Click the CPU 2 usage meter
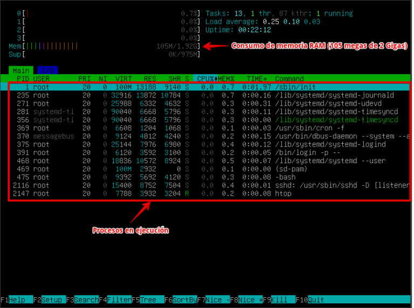Screen dimensions: 414x308 pos(108,30)
